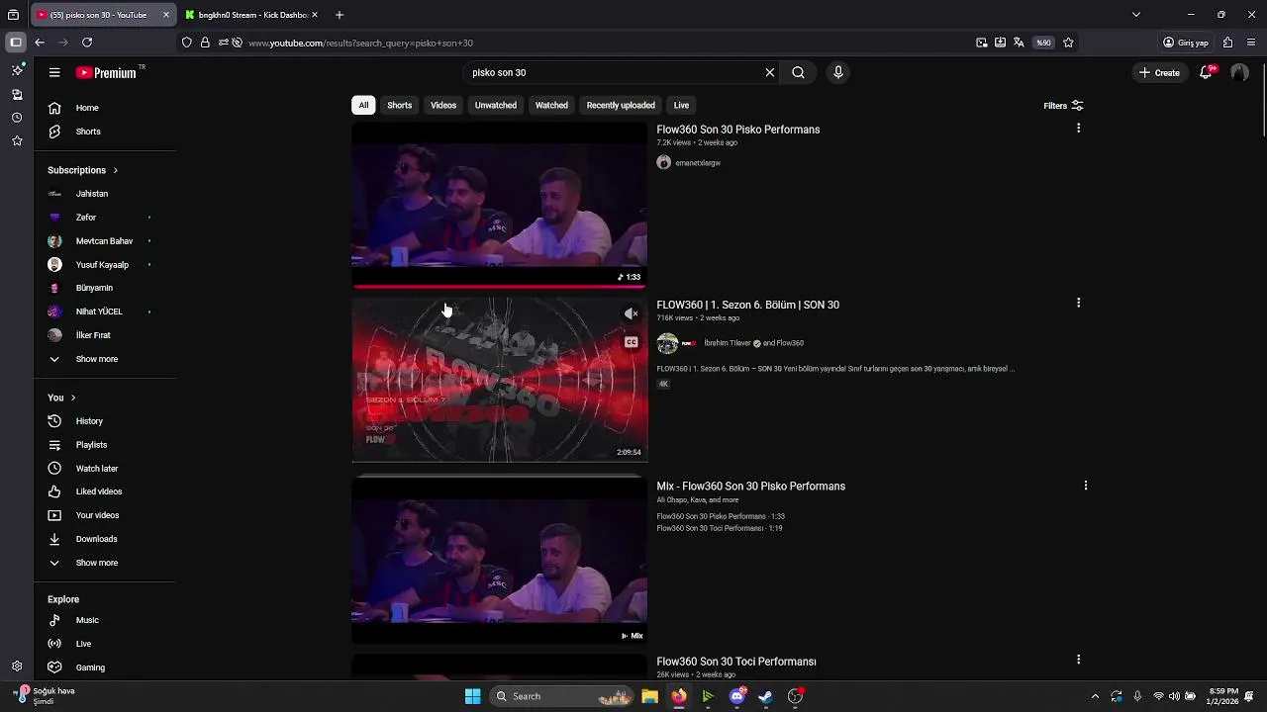Viewport: 1267px width, 712px height.
Task: Select the Live filter chip
Action: click(681, 105)
